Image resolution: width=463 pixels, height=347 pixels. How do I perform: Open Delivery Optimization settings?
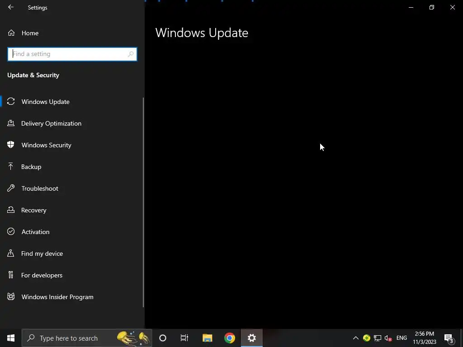tap(72, 123)
